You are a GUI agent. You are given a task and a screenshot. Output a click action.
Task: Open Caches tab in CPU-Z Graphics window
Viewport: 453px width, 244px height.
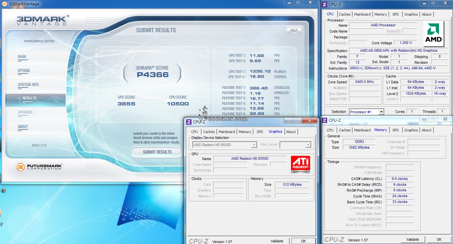[209, 132]
